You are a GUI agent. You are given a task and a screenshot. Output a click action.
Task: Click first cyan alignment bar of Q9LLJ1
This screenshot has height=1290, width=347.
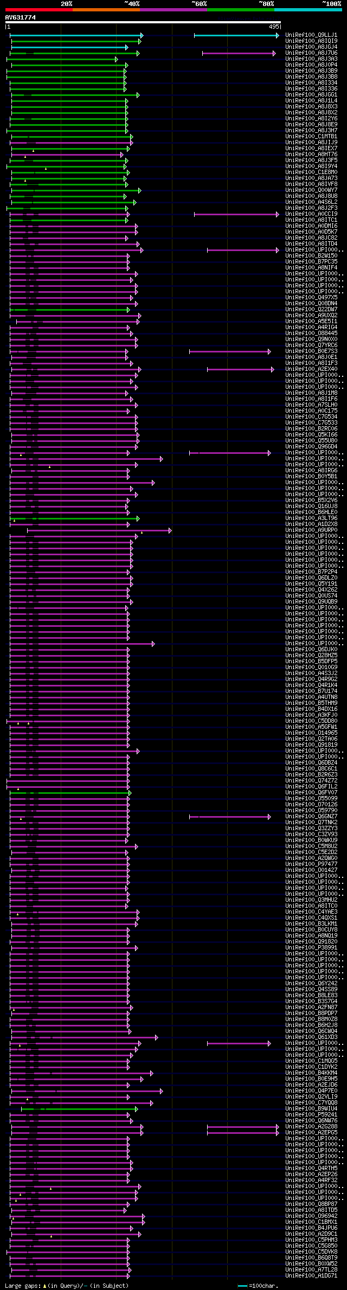(76, 35)
